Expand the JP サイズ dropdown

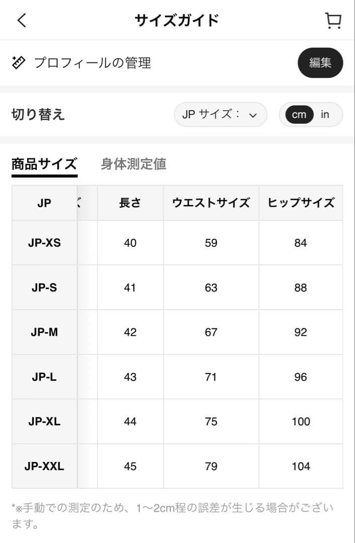coord(220,115)
